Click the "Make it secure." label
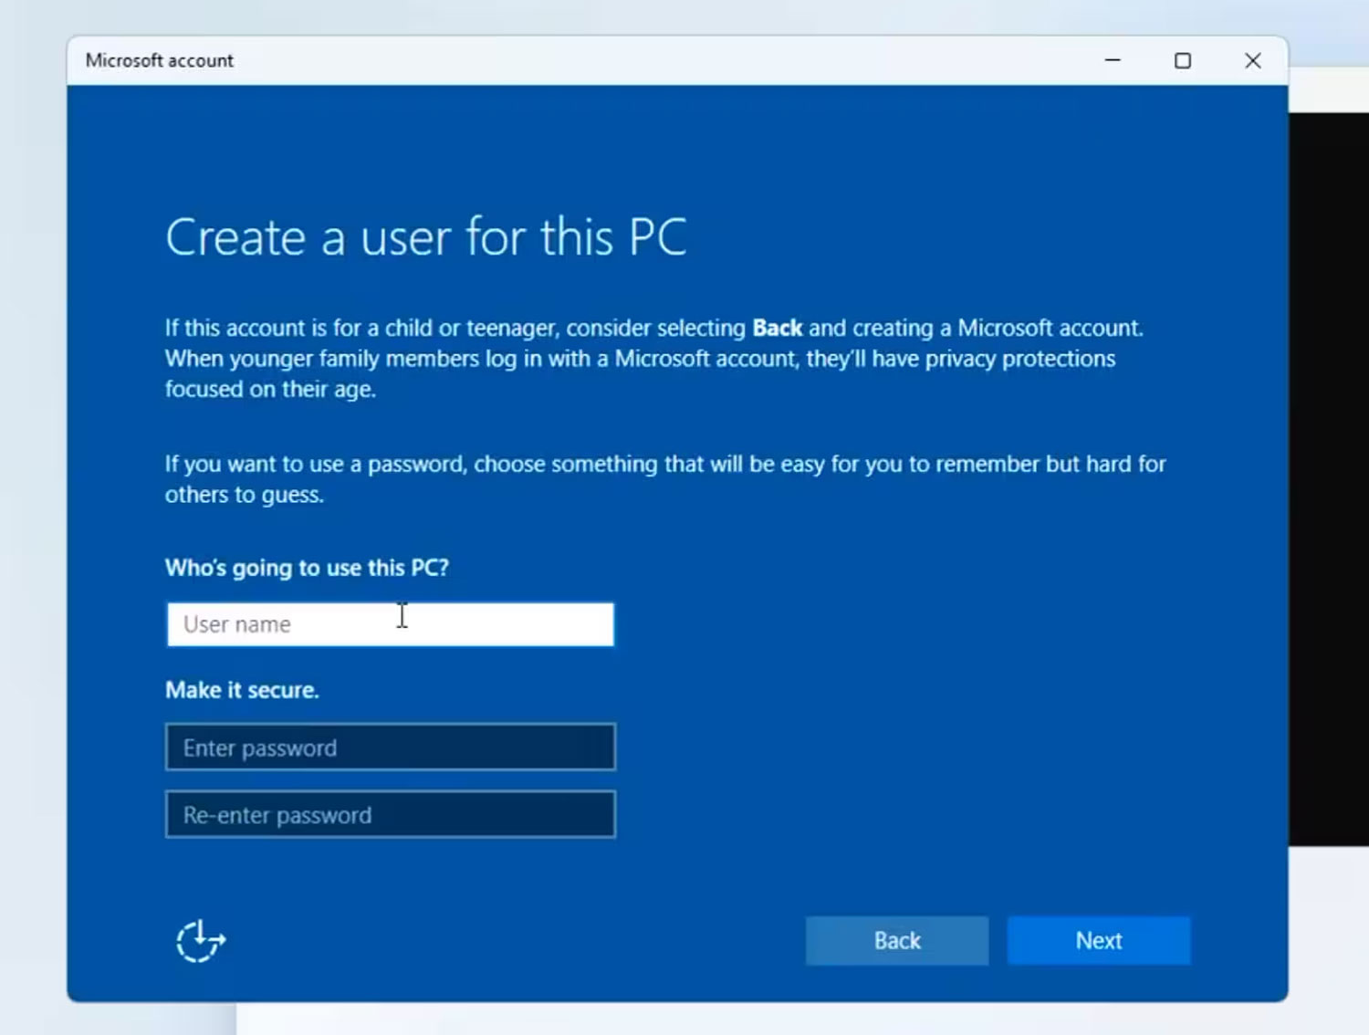Image resolution: width=1369 pixels, height=1035 pixels. point(242,690)
